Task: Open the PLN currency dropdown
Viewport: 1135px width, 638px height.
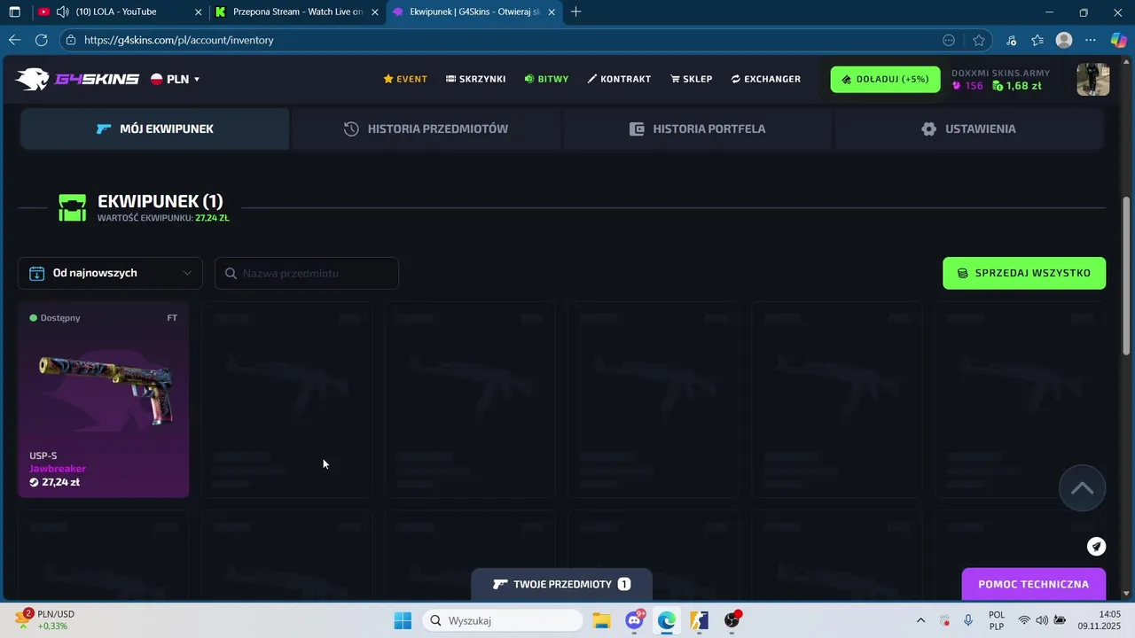Action: [176, 79]
